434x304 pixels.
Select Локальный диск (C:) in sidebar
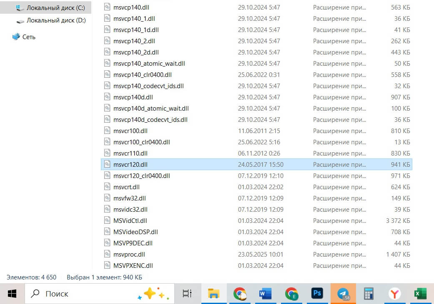[x=56, y=8]
